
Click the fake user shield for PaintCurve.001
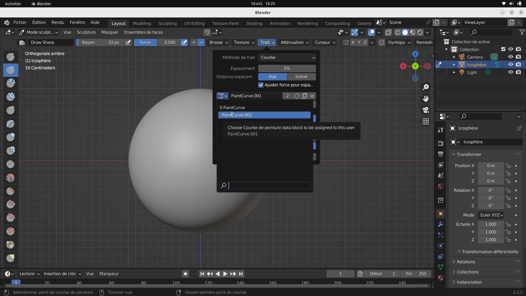click(x=296, y=96)
